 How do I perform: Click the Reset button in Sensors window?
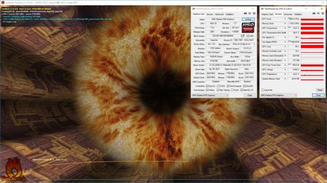320,90
